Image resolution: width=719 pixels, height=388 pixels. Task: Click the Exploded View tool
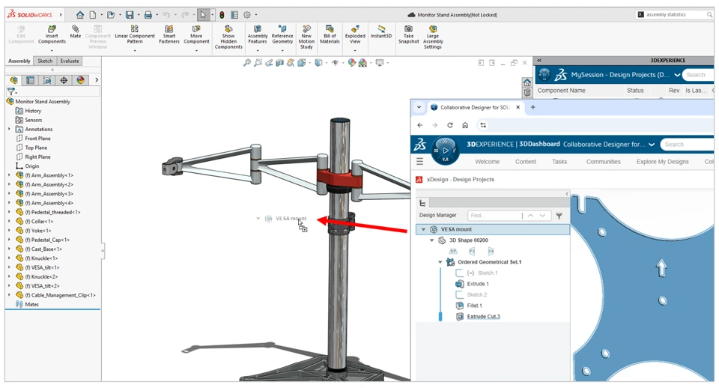[x=355, y=35]
